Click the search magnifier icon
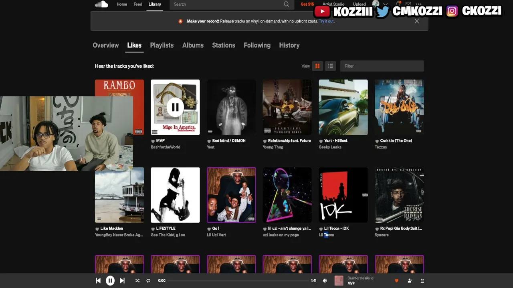The width and height of the screenshot is (513, 288). coord(286,4)
